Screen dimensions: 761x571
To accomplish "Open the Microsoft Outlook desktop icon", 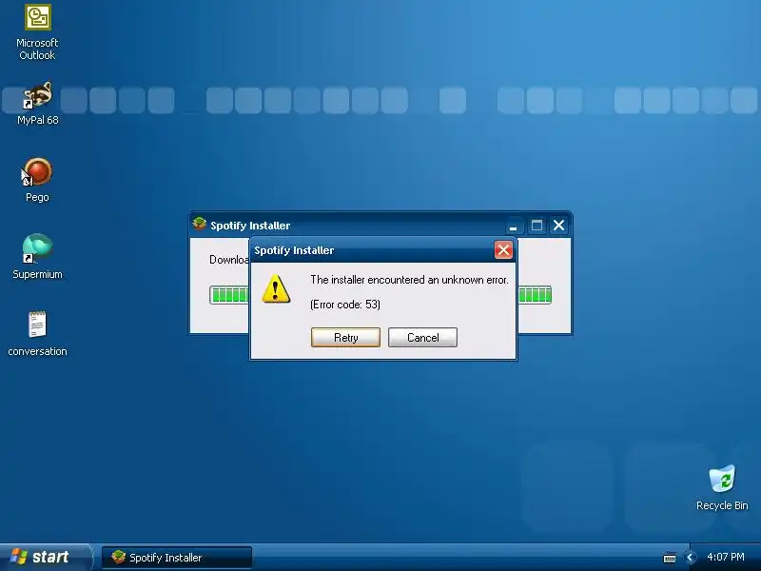I will pos(37,32).
